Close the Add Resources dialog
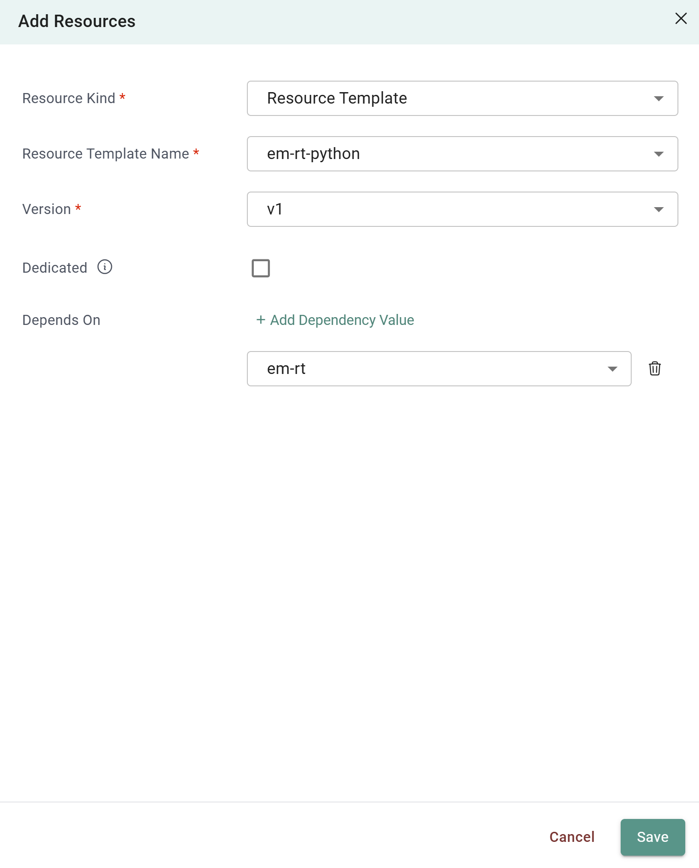Image resolution: width=699 pixels, height=868 pixels. 681,19
